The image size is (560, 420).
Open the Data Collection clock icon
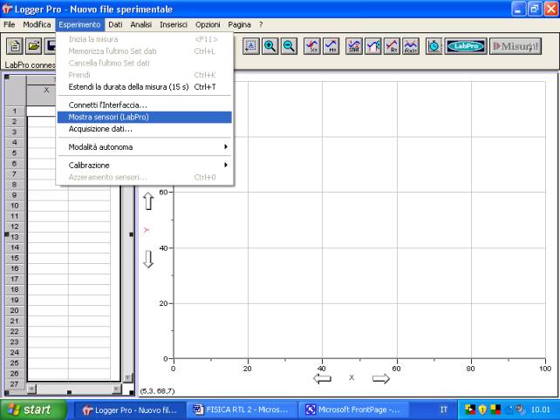point(434,47)
